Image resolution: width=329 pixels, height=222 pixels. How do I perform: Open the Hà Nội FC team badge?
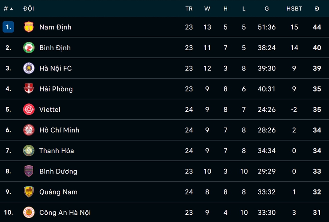point(29,69)
